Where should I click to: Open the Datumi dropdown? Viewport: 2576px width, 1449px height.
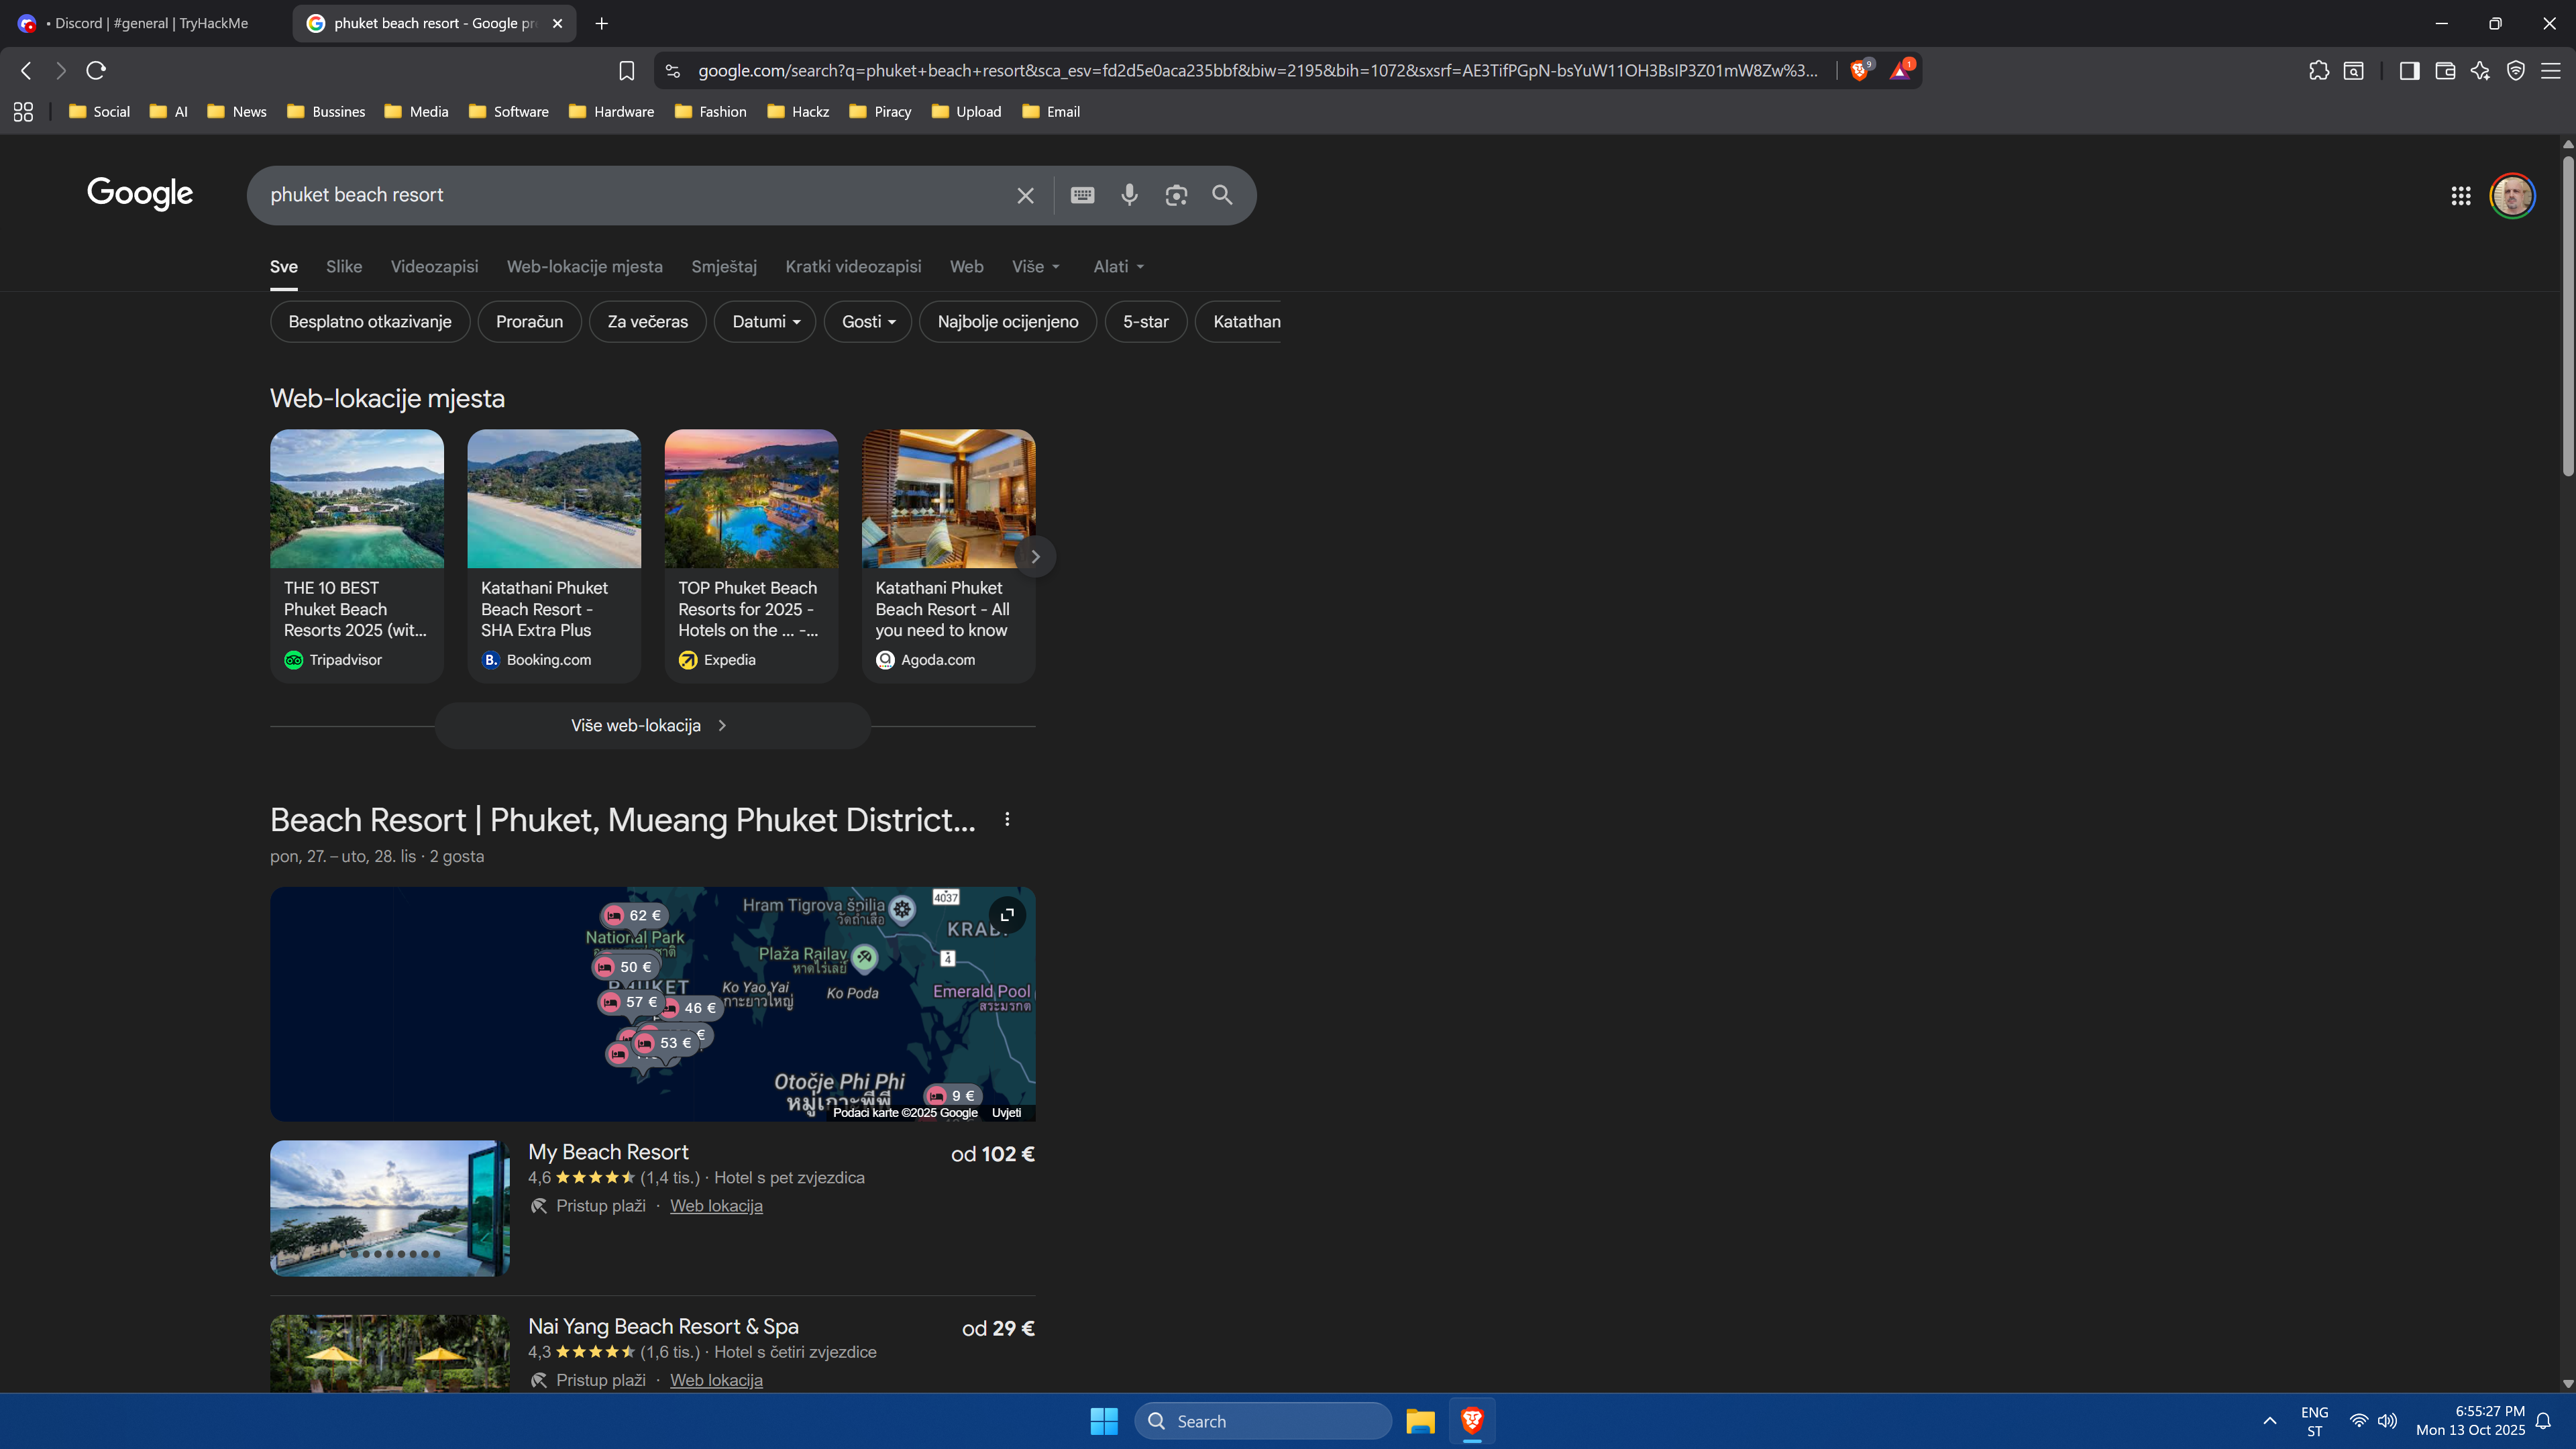click(765, 322)
